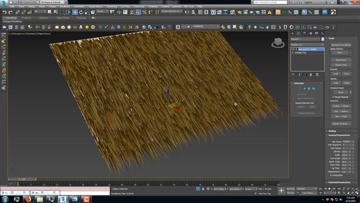Activate the Select and Move tool
Screen dimensions: 360x203
pos(75,12)
